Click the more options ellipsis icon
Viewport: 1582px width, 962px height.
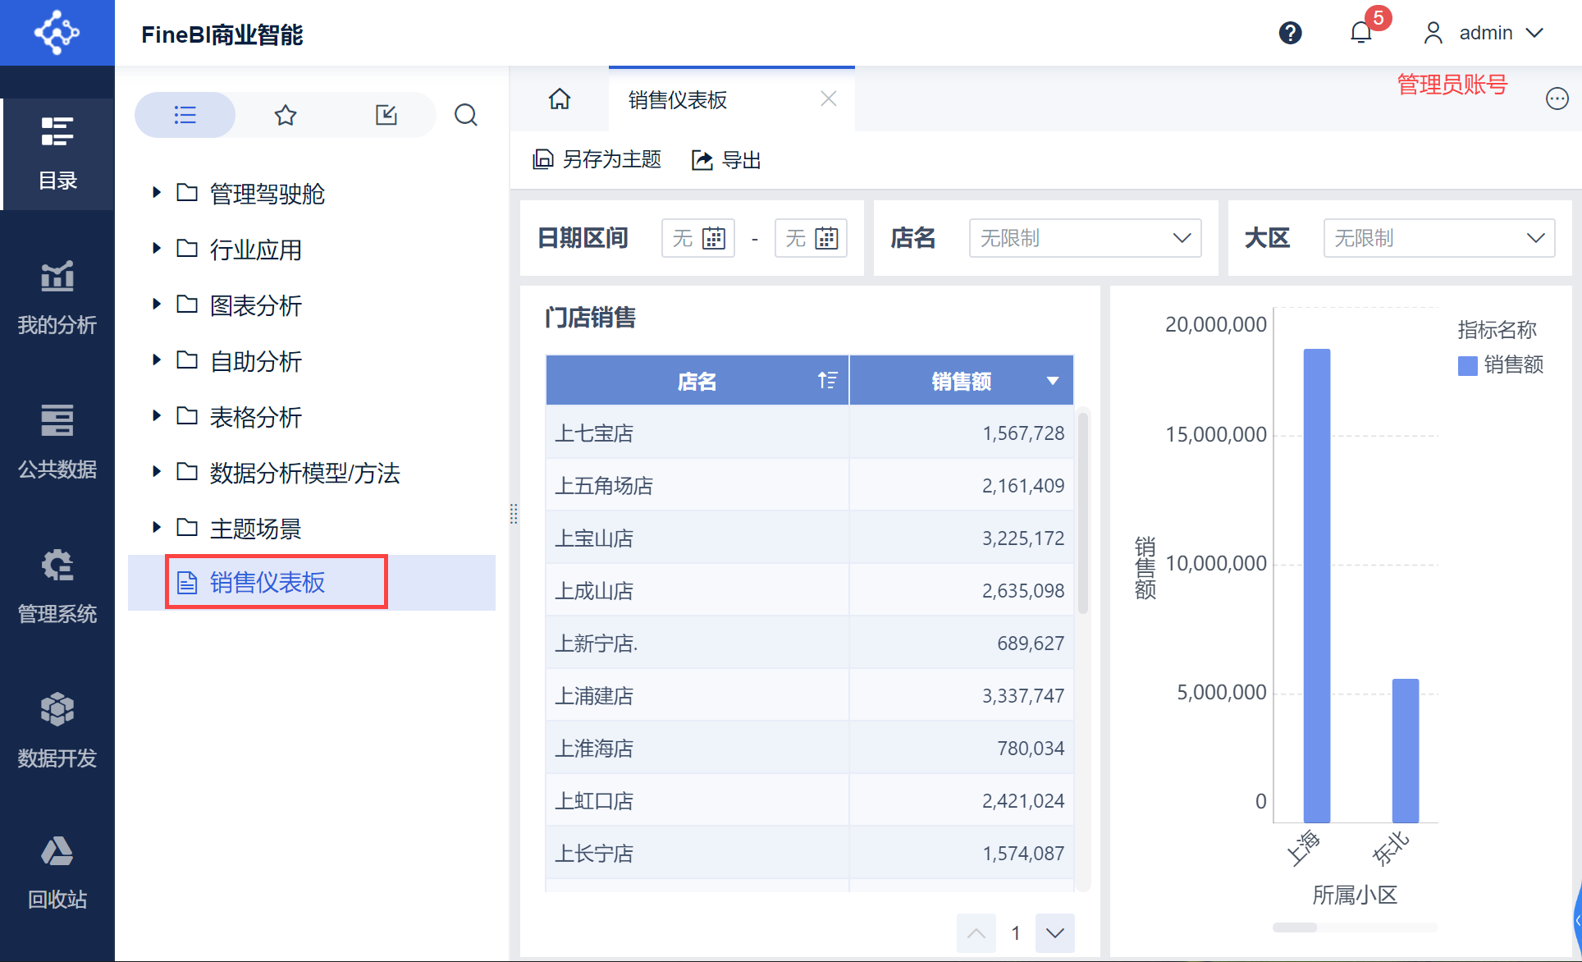1557,99
